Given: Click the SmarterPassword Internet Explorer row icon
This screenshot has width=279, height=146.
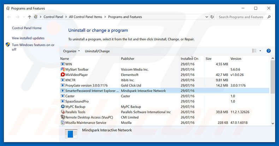Looking at the screenshot, I should 63,90.
